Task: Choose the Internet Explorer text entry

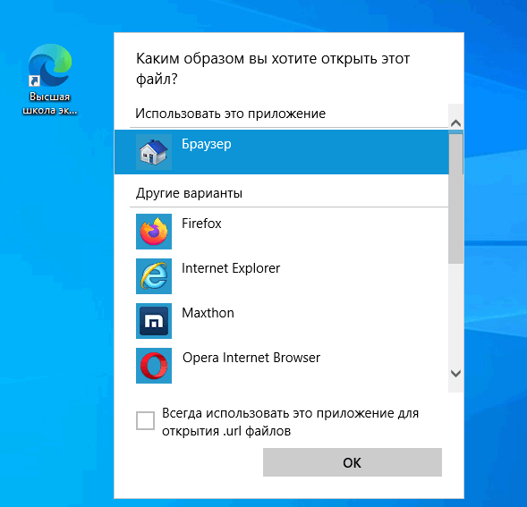Action: [x=231, y=268]
